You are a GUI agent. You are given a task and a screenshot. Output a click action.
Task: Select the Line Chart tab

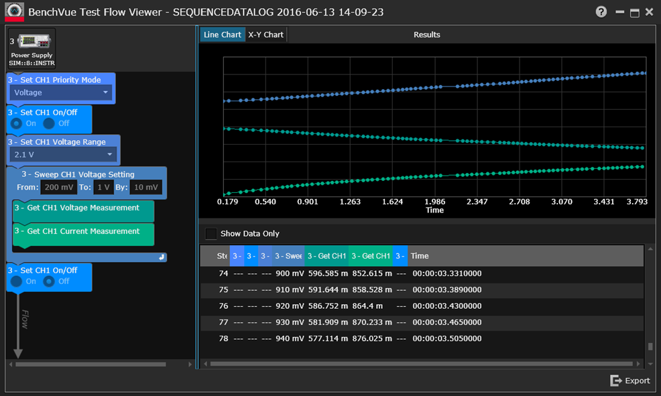[222, 35]
